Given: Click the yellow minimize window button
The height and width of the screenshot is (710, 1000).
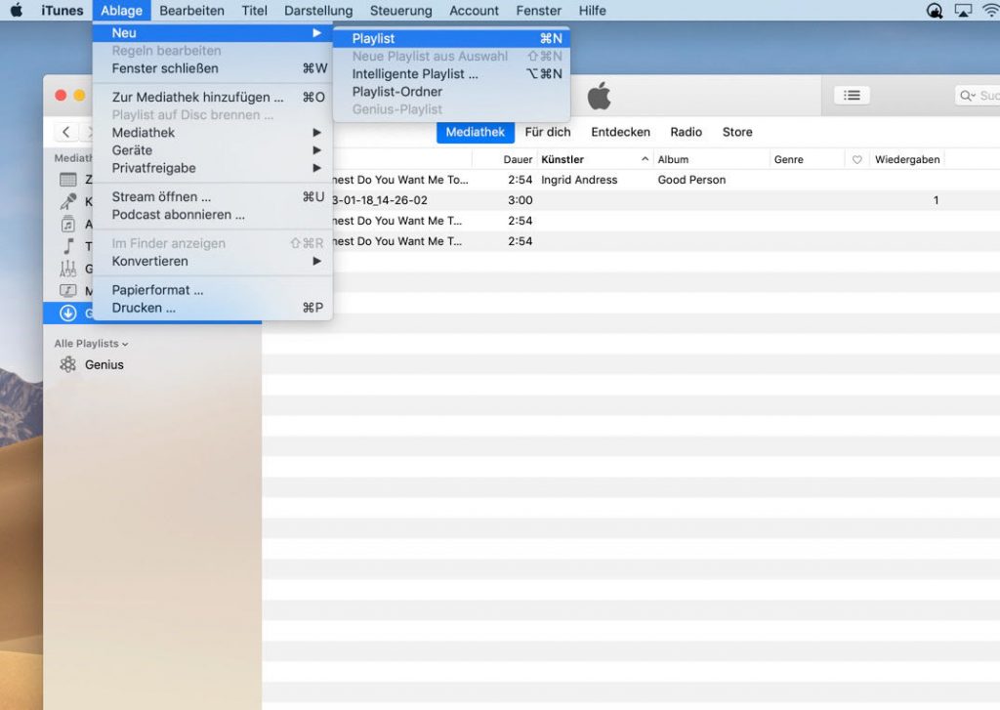Looking at the screenshot, I should (79, 95).
